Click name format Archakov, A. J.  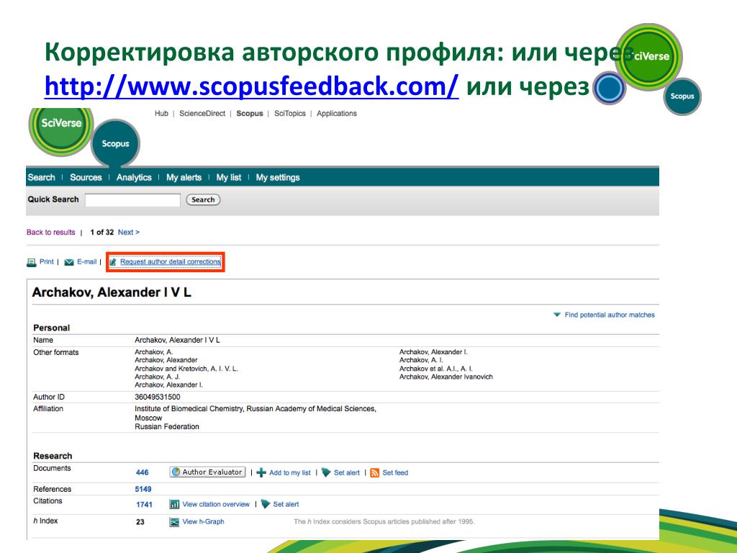157,377
